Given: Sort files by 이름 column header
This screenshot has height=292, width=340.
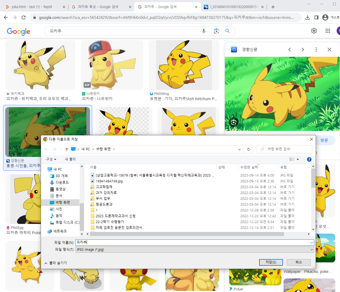Looking at the screenshot, I should coord(93,167).
